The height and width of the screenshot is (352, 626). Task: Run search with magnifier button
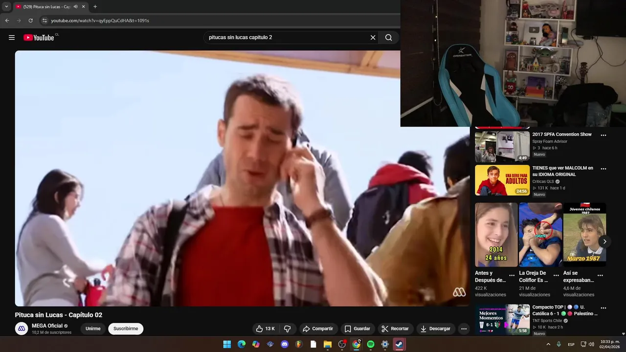(x=388, y=38)
